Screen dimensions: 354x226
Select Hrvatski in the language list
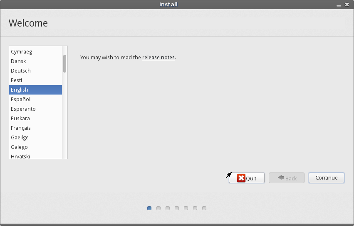35,156
